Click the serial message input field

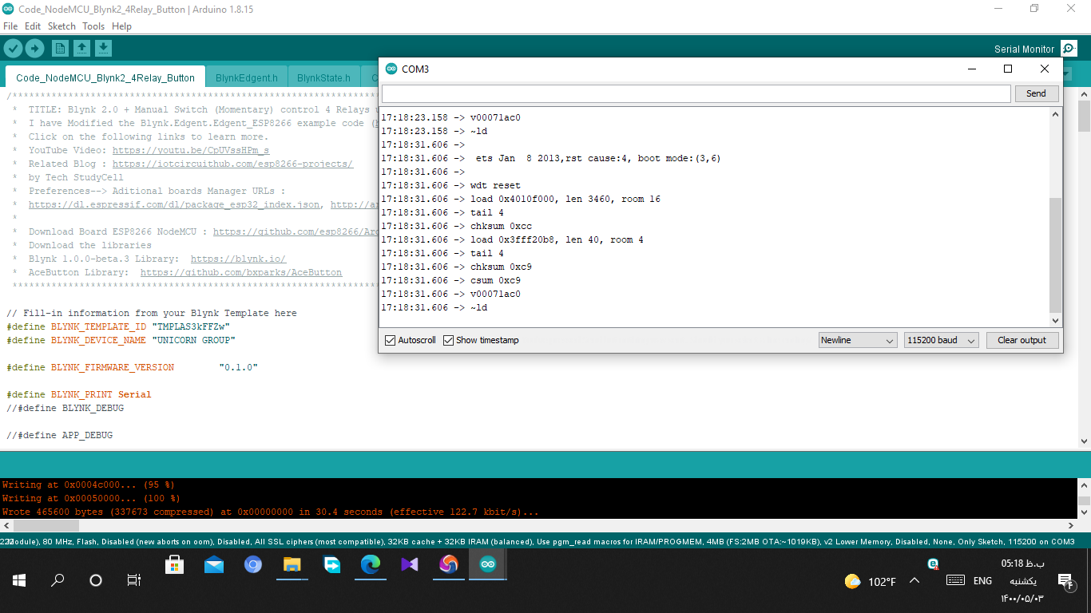click(696, 93)
